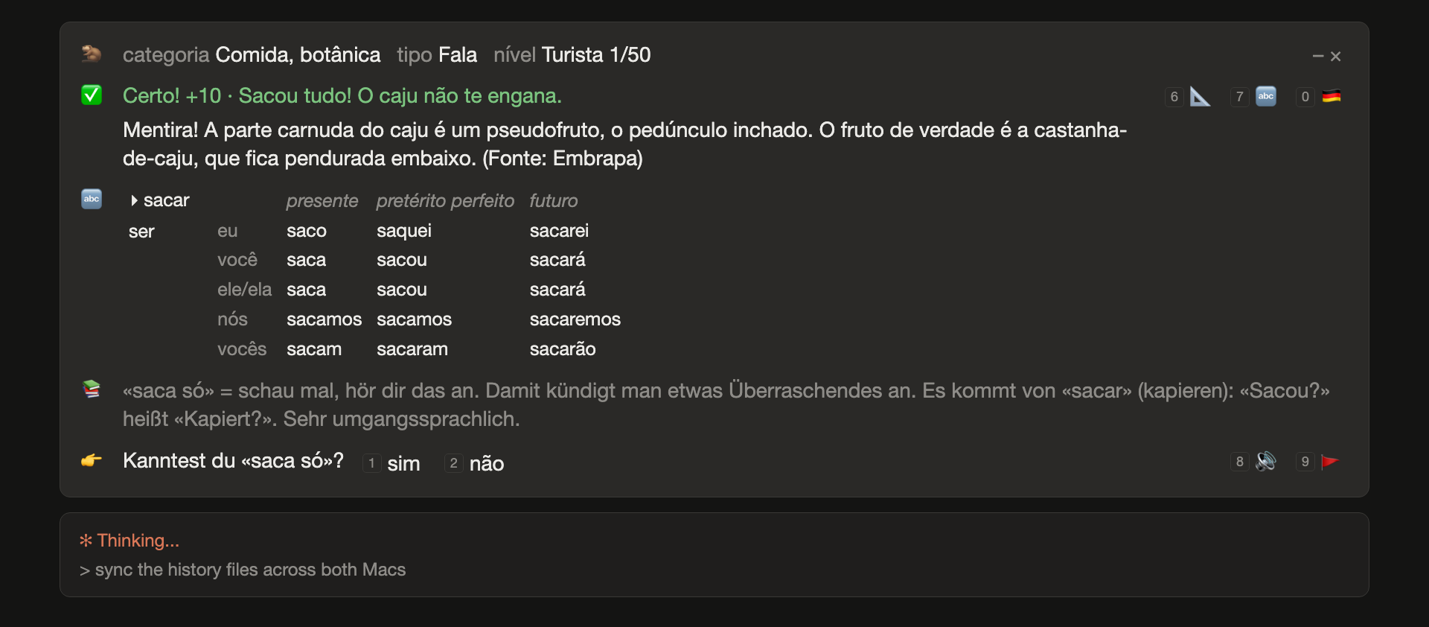Click the abc icon left of conjugation table
Image resolution: width=1429 pixels, height=627 pixels.
pyautogui.click(x=92, y=199)
